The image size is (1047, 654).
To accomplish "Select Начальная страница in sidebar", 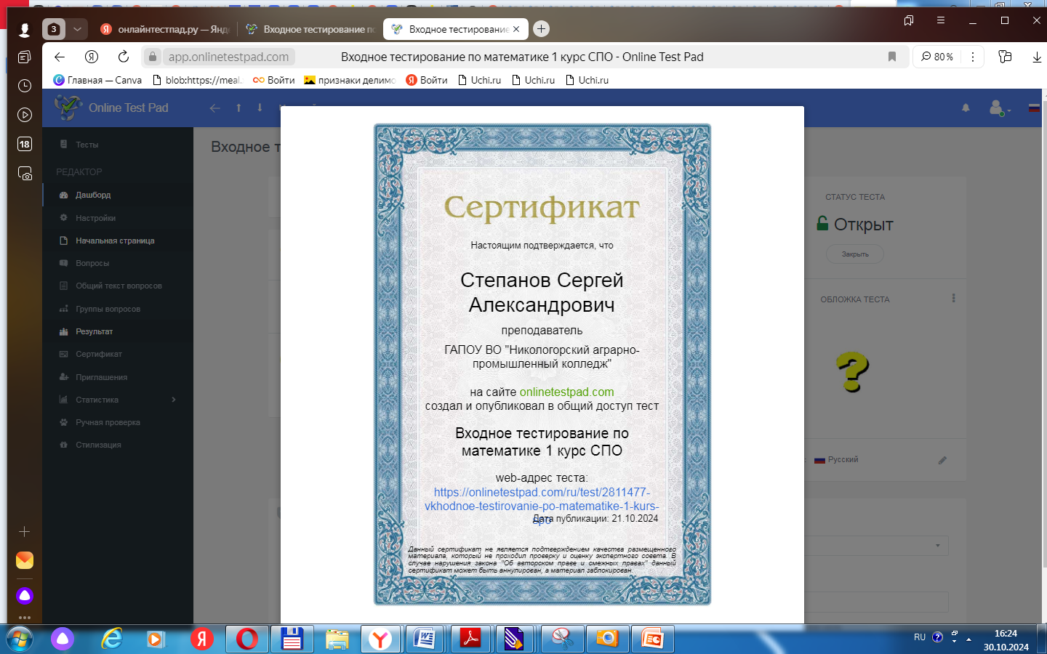I will click(x=115, y=241).
